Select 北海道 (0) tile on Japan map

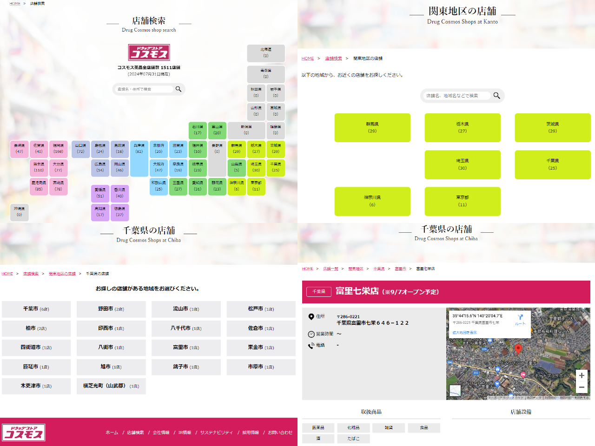(x=266, y=53)
